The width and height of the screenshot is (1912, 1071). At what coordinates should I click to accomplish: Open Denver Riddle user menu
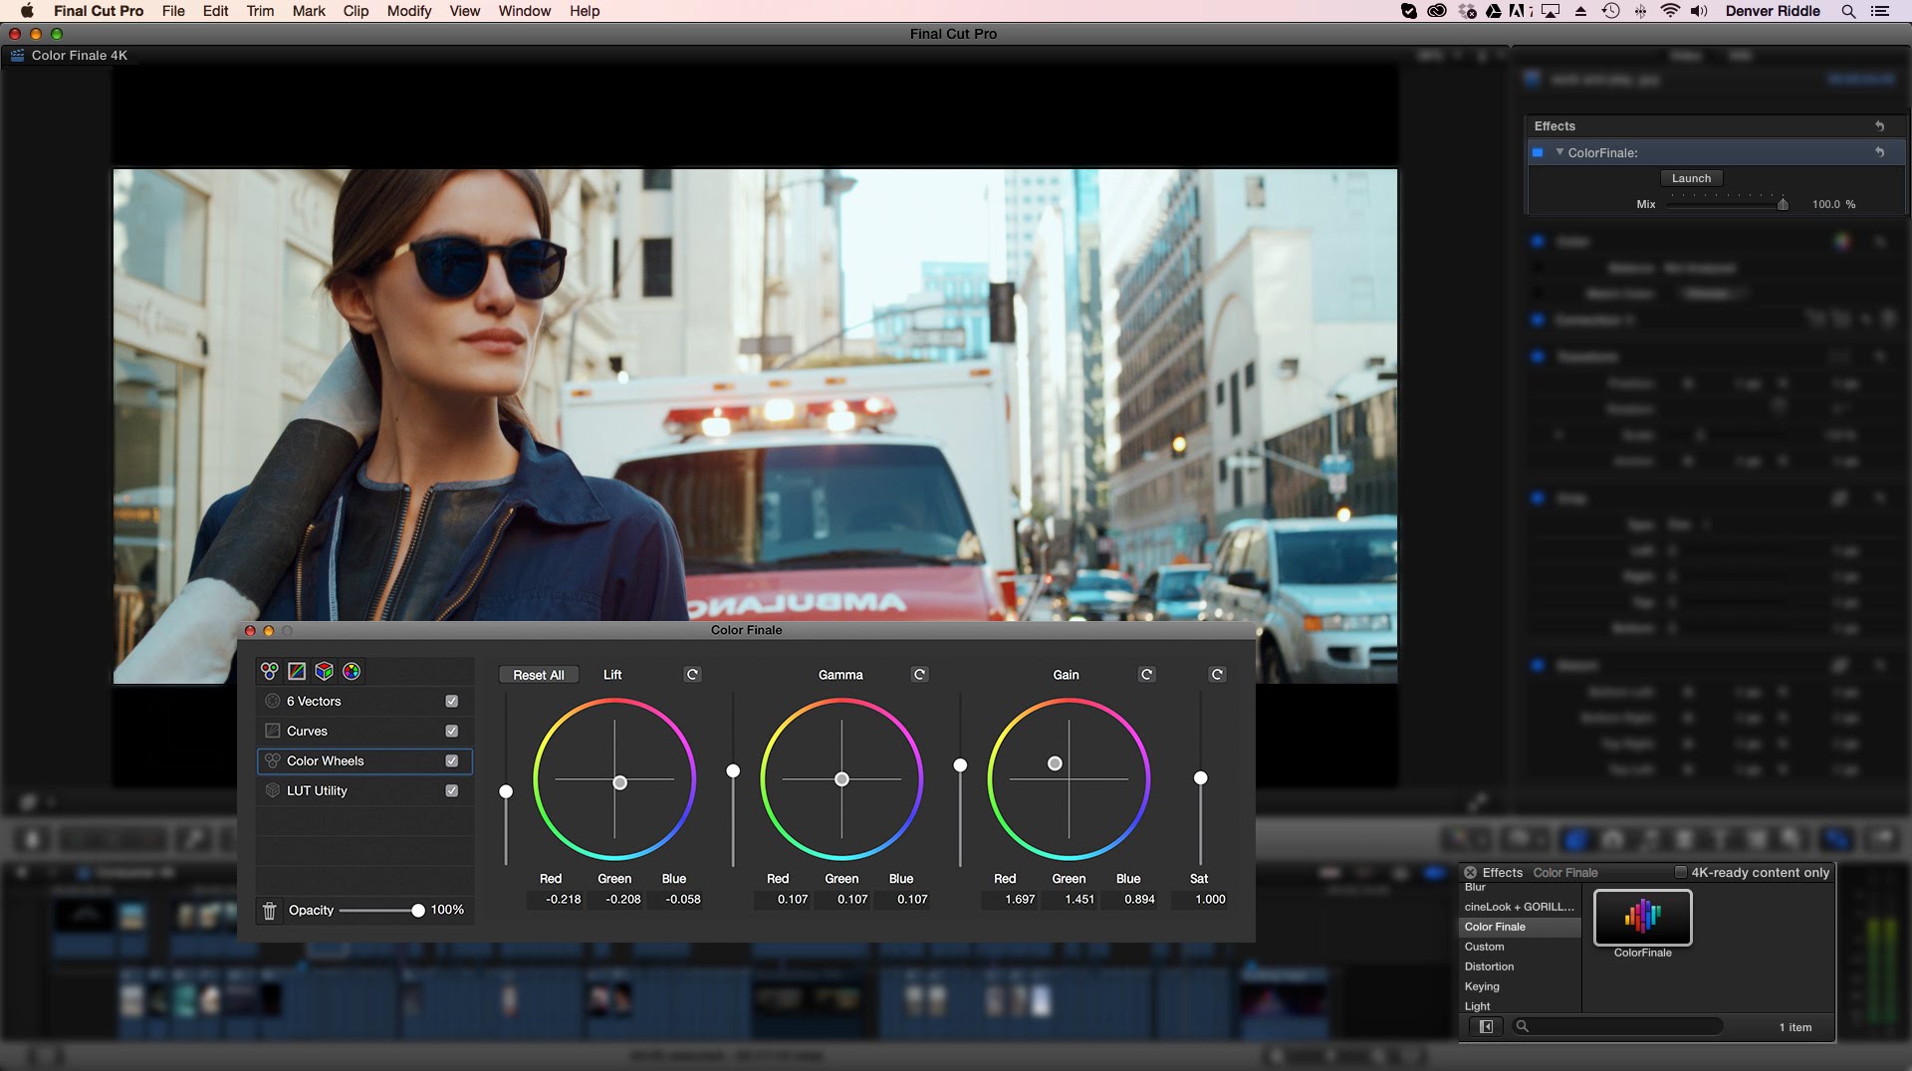[x=1773, y=11]
